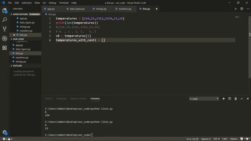Image resolution: width=251 pixels, height=141 pixels.
Task: Open the Debug view icon
Action: [4, 38]
